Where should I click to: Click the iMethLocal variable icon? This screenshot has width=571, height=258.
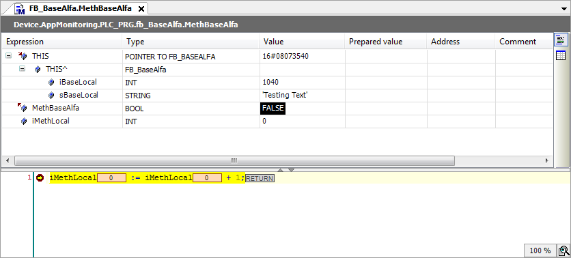point(24,121)
